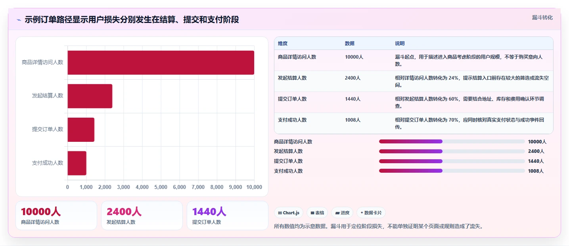
Task: Click the 提交订单人数 bar in chart
Action: (81, 130)
